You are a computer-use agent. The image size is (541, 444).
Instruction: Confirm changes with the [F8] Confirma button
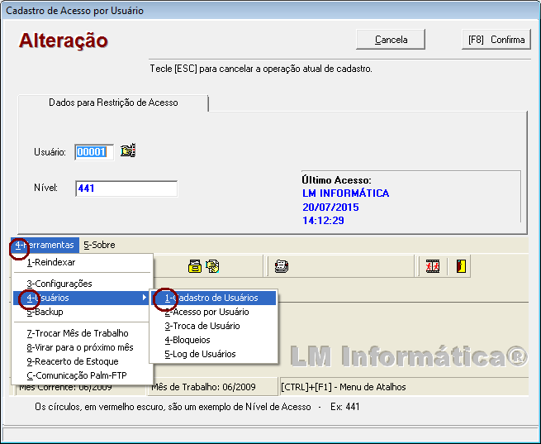point(496,40)
